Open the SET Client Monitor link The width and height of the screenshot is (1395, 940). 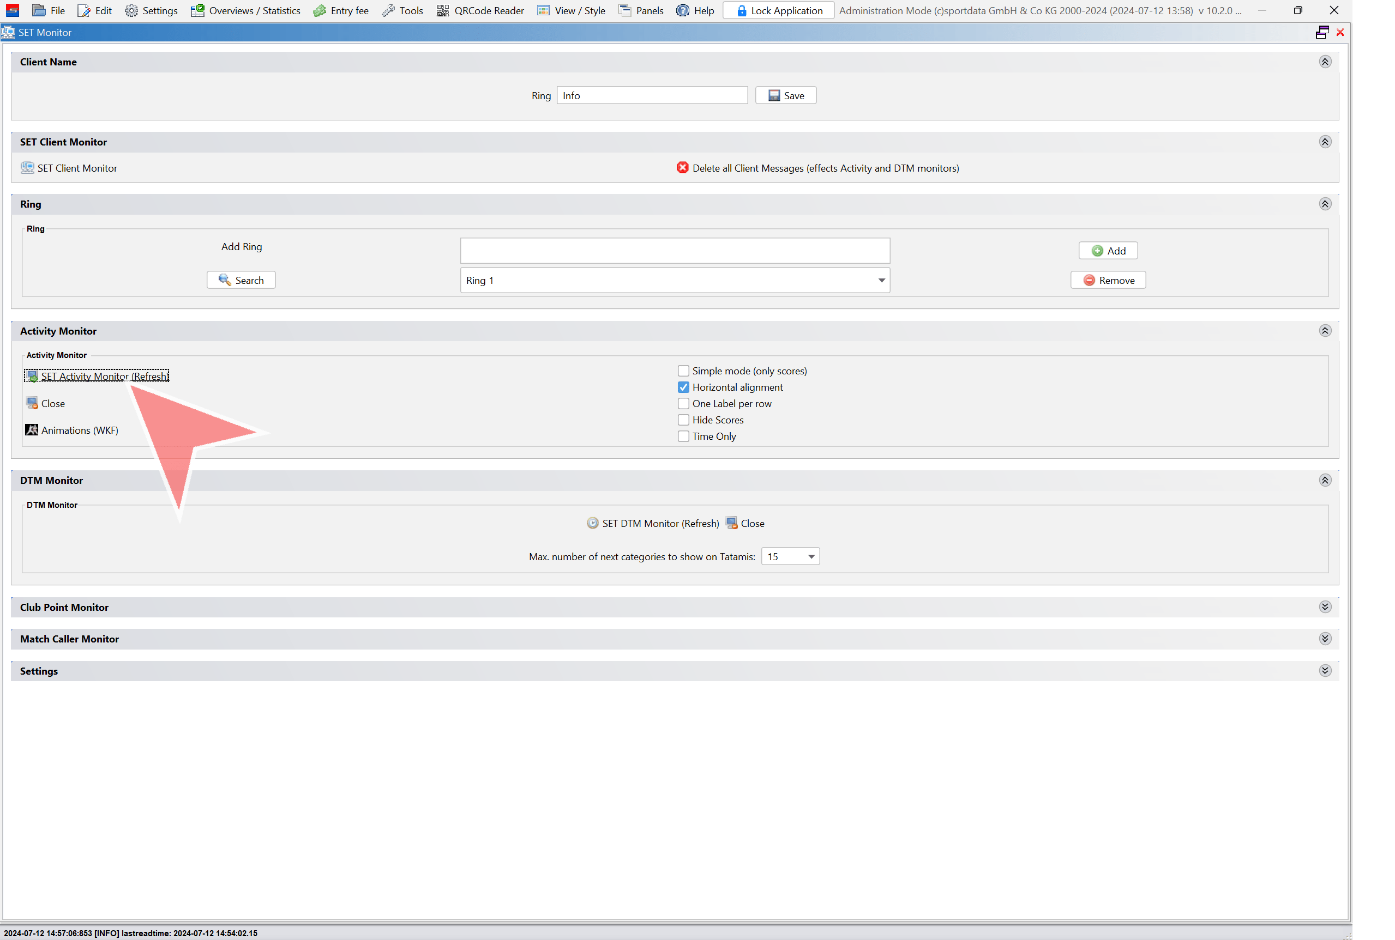click(x=77, y=168)
